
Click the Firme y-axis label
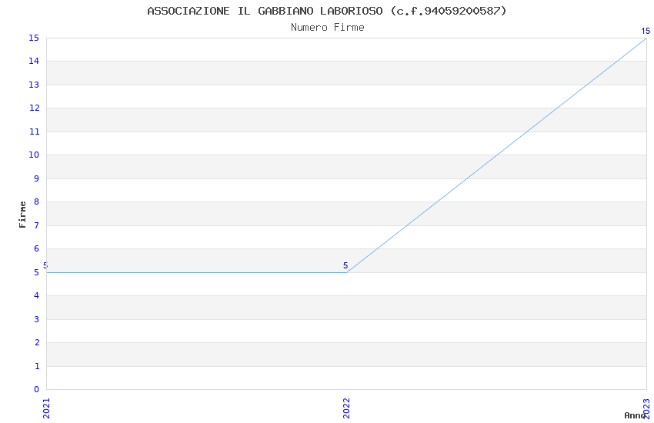pyautogui.click(x=22, y=215)
